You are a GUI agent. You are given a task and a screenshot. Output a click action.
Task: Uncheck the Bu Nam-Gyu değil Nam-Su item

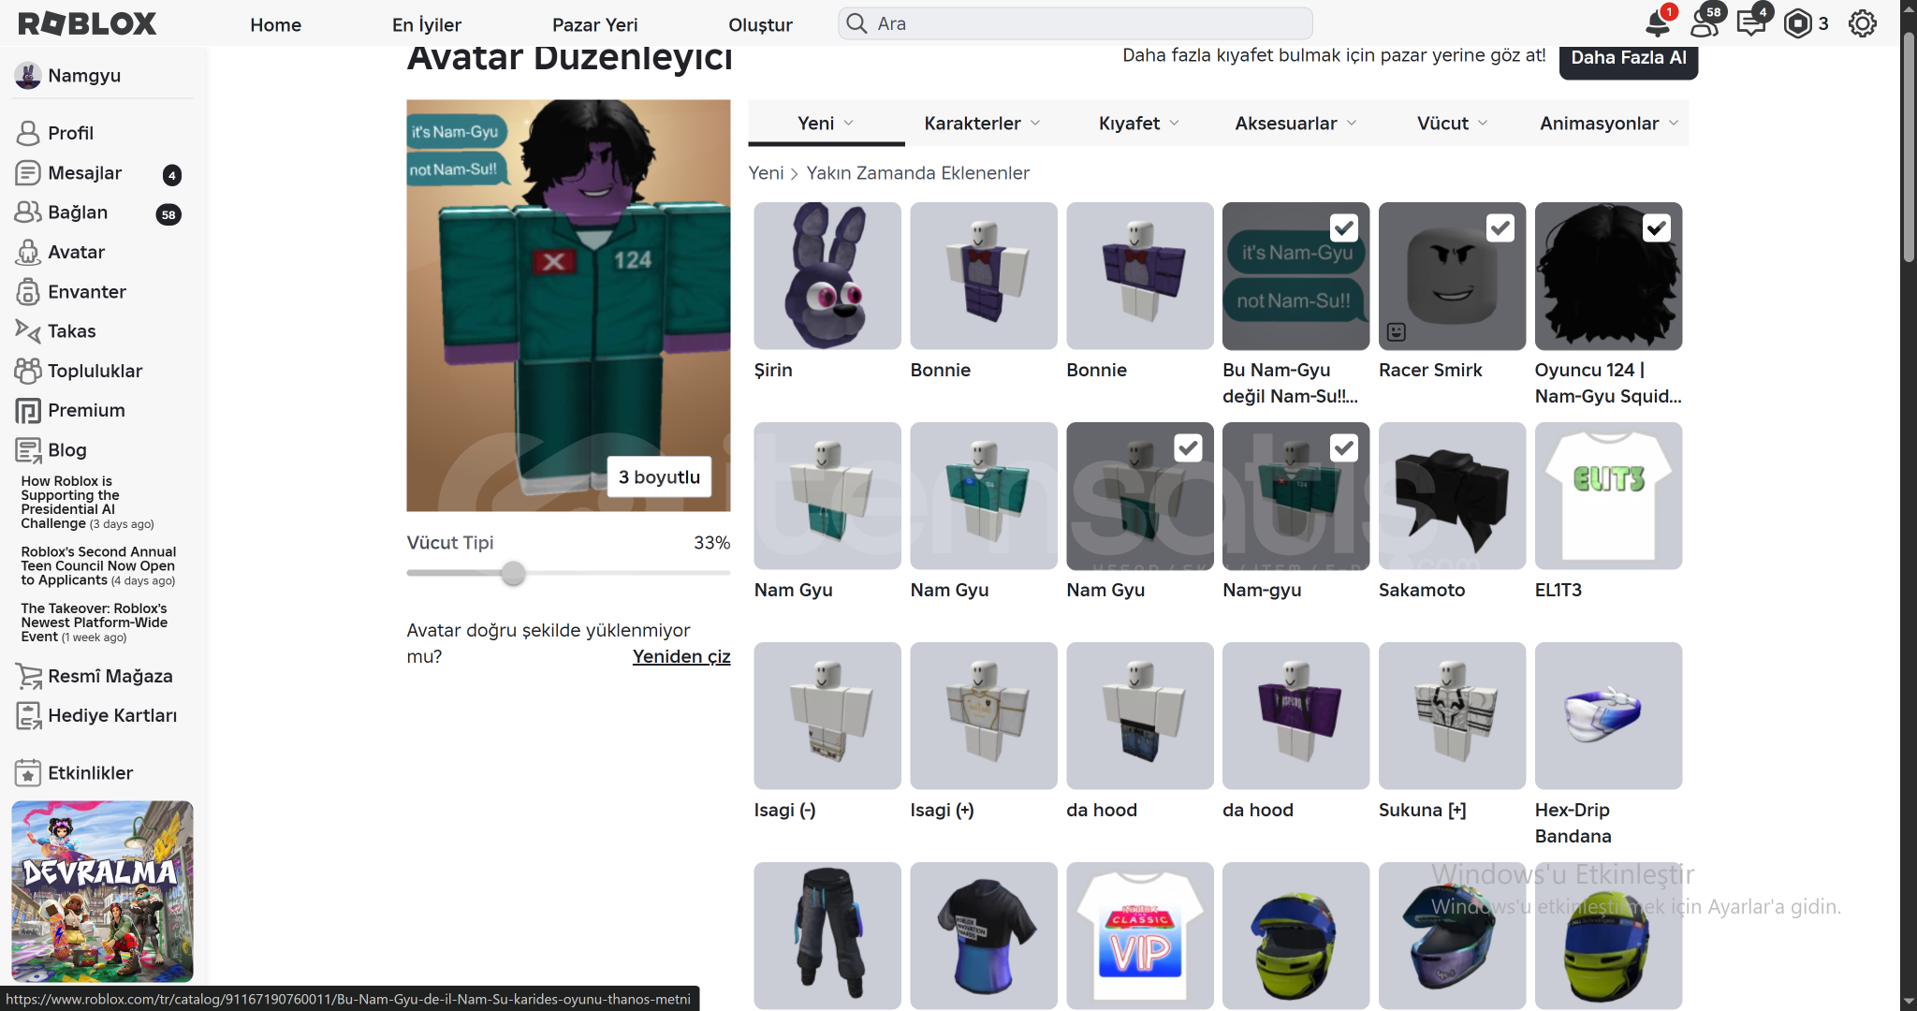coord(1344,227)
